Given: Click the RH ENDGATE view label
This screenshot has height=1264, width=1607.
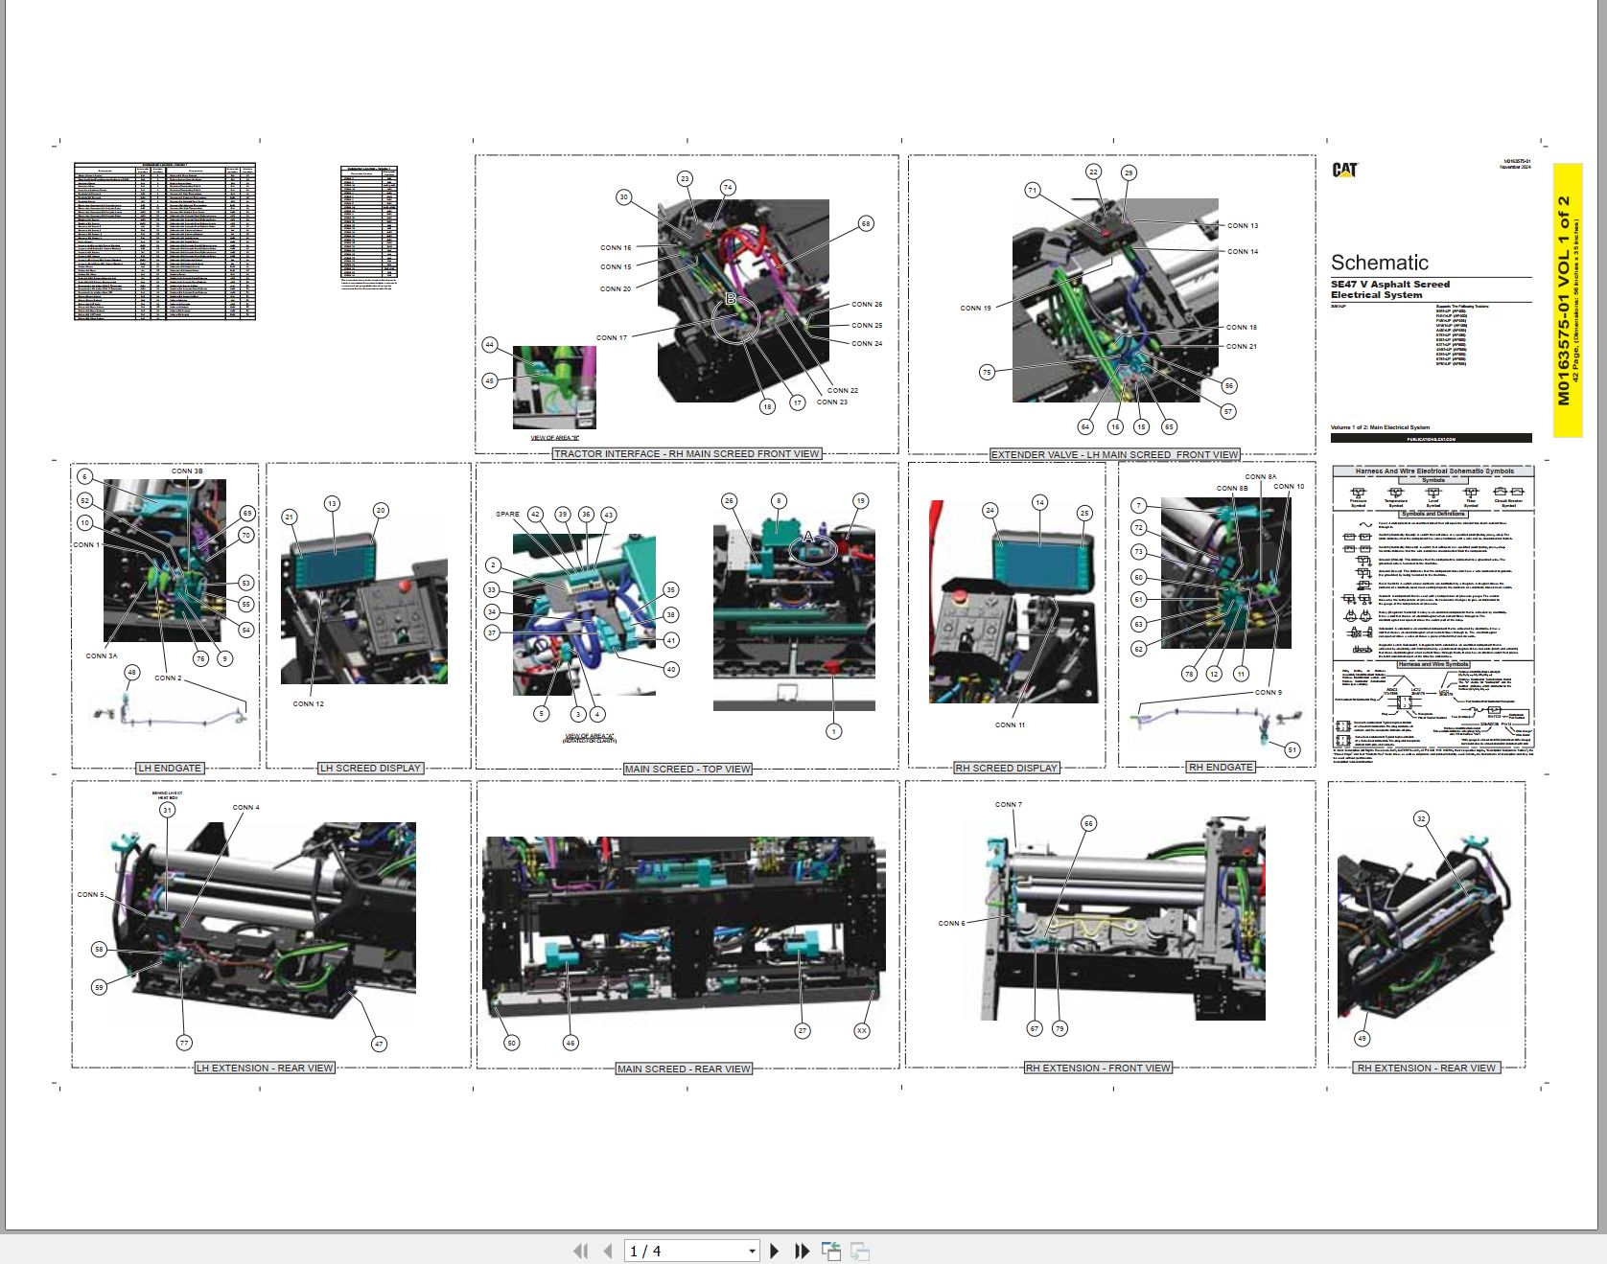Looking at the screenshot, I should [x=1221, y=767].
